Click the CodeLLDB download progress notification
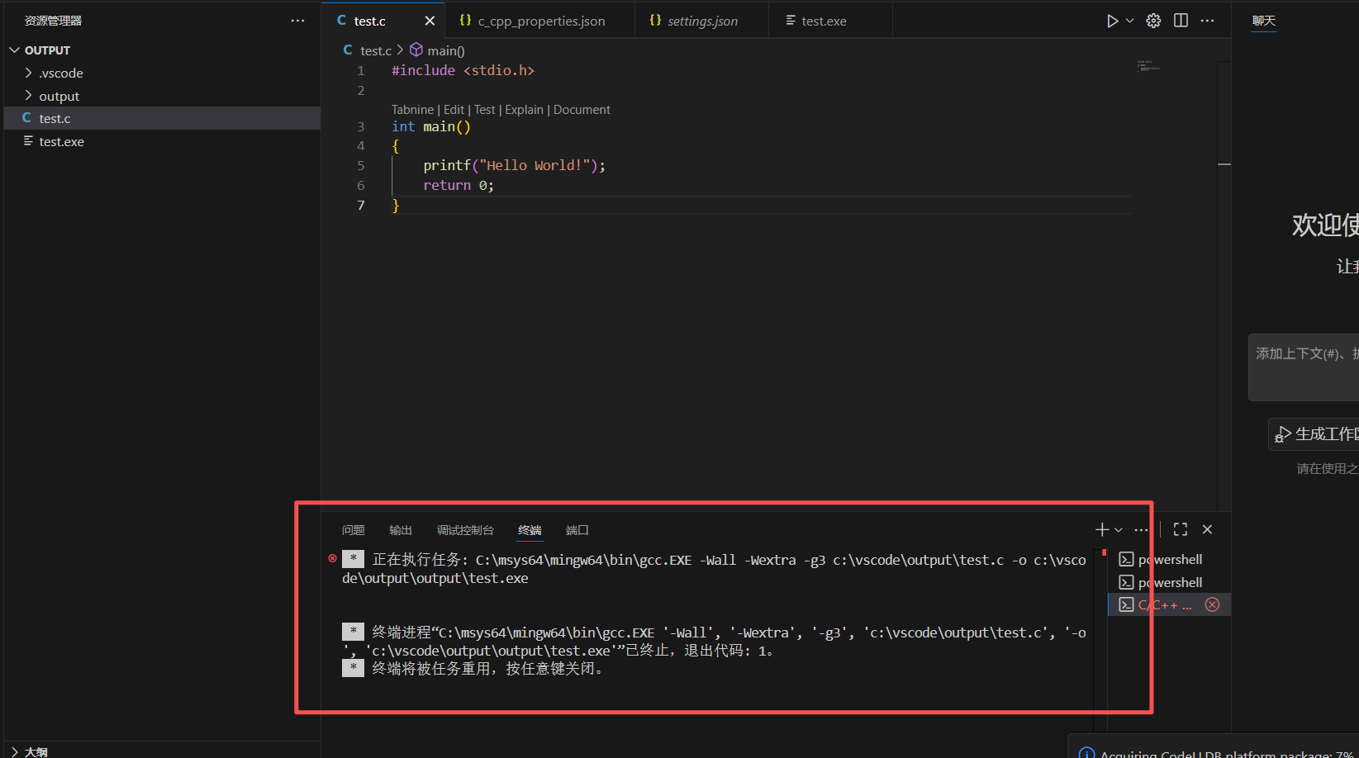This screenshot has height=758, width=1359. click(1214, 751)
